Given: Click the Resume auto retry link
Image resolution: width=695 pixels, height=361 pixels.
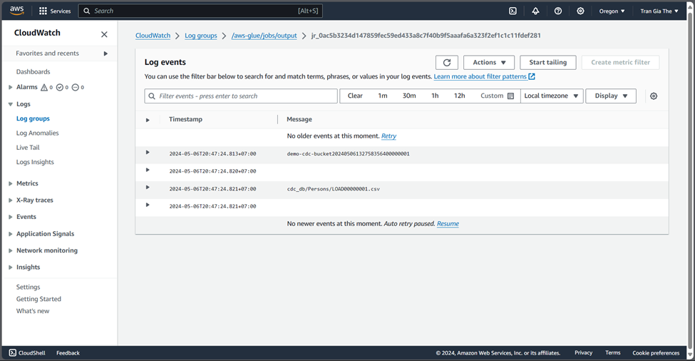Looking at the screenshot, I should pos(448,223).
